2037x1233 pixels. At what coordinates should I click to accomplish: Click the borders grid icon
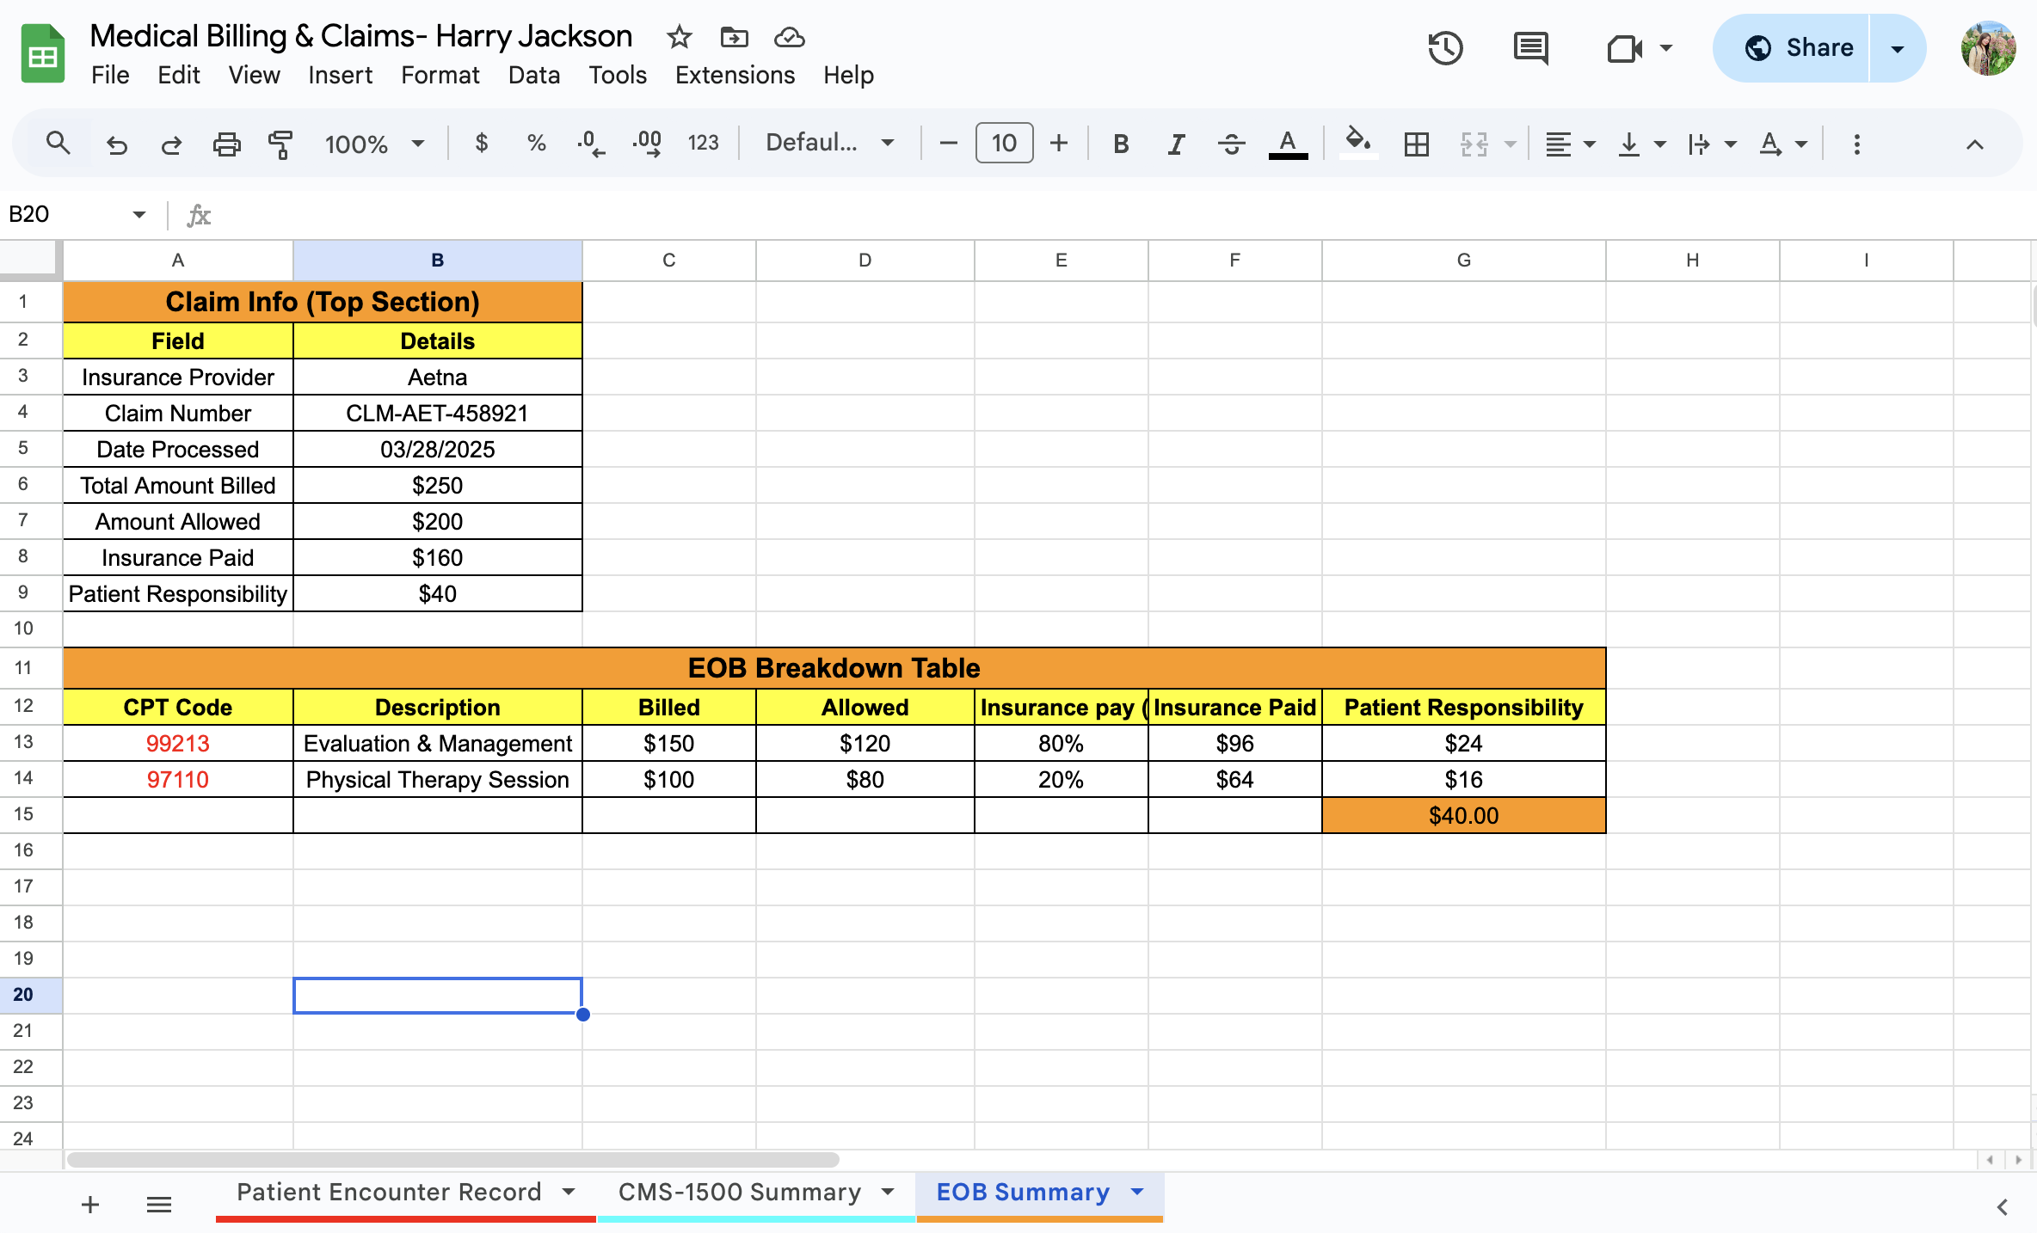point(1416,144)
